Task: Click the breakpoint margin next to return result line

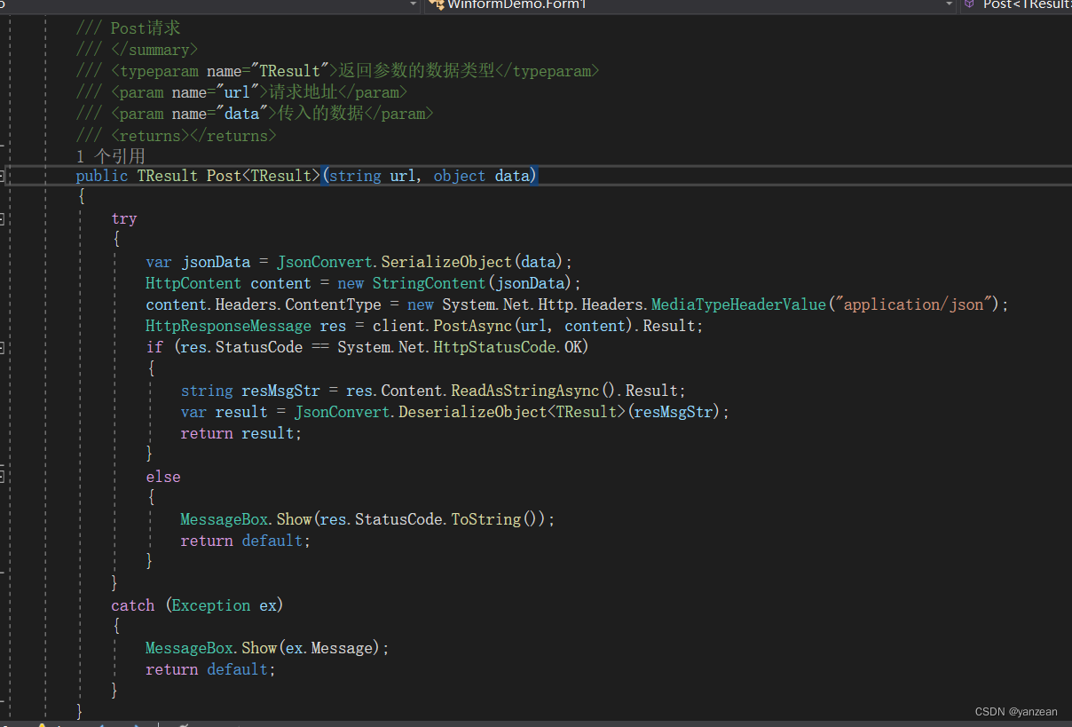Action: pos(9,432)
